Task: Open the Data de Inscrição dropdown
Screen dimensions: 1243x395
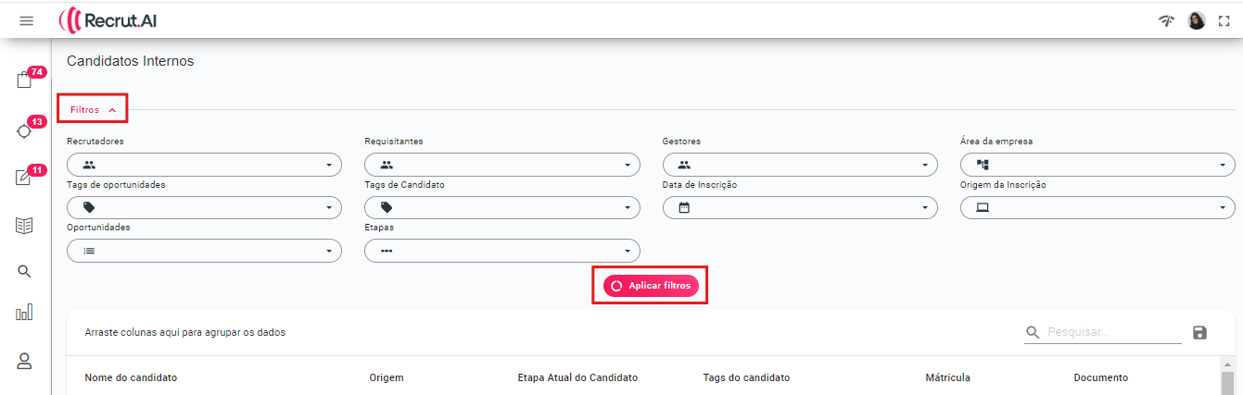Action: coord(800,208)
